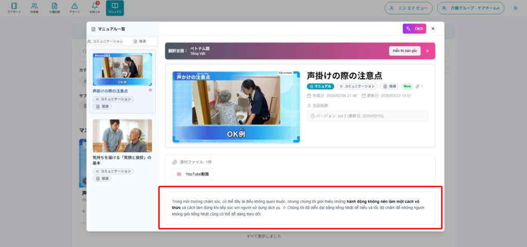Screen dimensions: 527x247
Task: Open the ニン エイ ビュー user menu
Action: coord(408,8)
